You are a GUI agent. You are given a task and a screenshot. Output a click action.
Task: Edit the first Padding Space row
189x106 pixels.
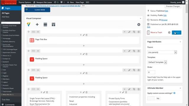click(129, 51)
